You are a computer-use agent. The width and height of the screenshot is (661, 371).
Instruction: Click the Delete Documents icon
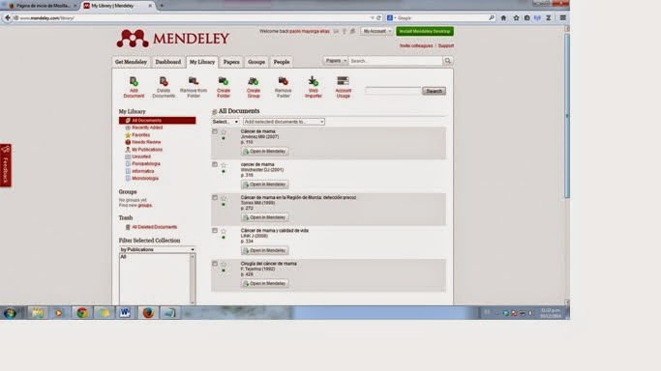point(164,81)
